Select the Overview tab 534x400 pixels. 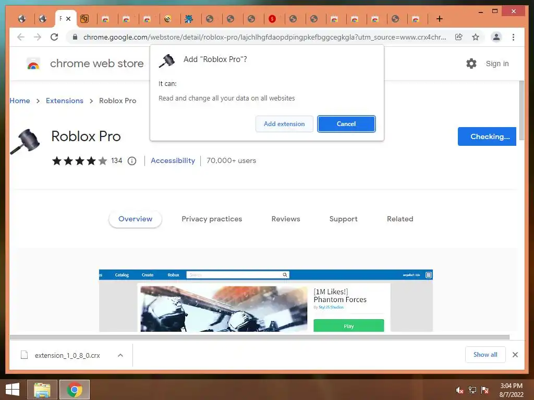135,219
